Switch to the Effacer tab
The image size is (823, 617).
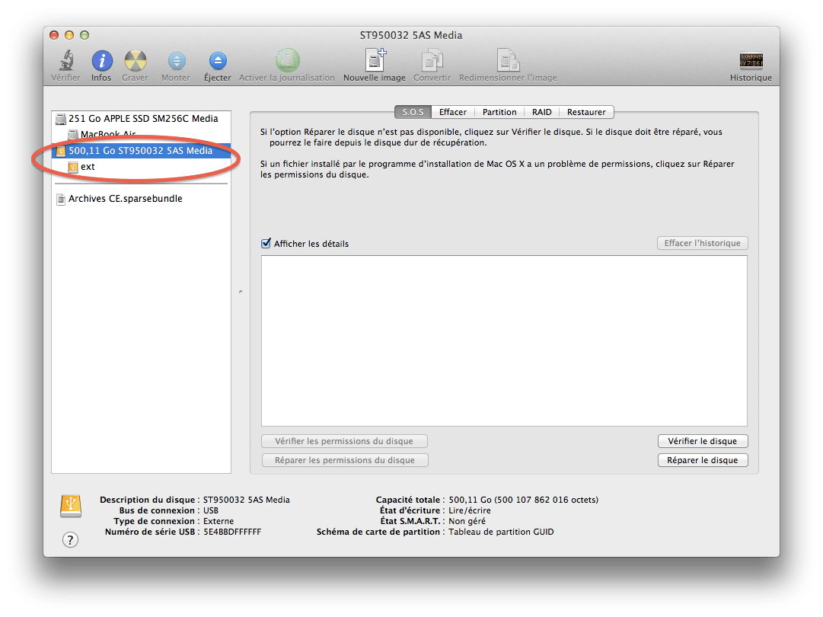(x=452, y=112)
